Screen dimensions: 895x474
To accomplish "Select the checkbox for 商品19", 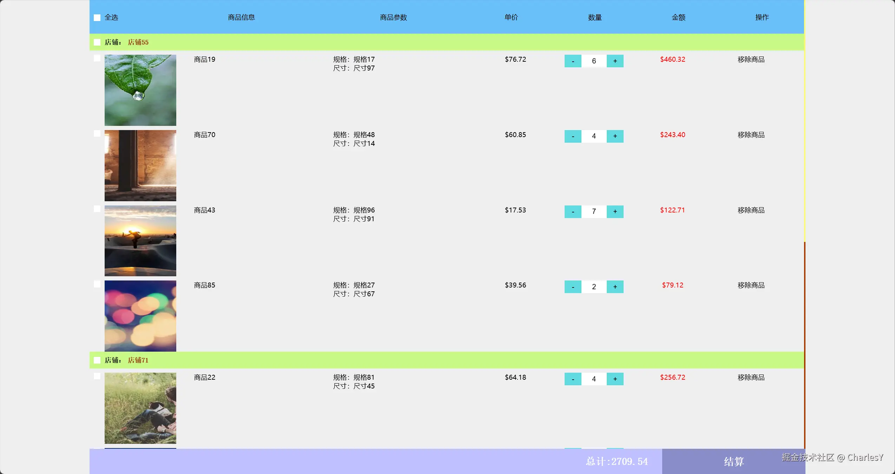I will (x=97, y=58).
